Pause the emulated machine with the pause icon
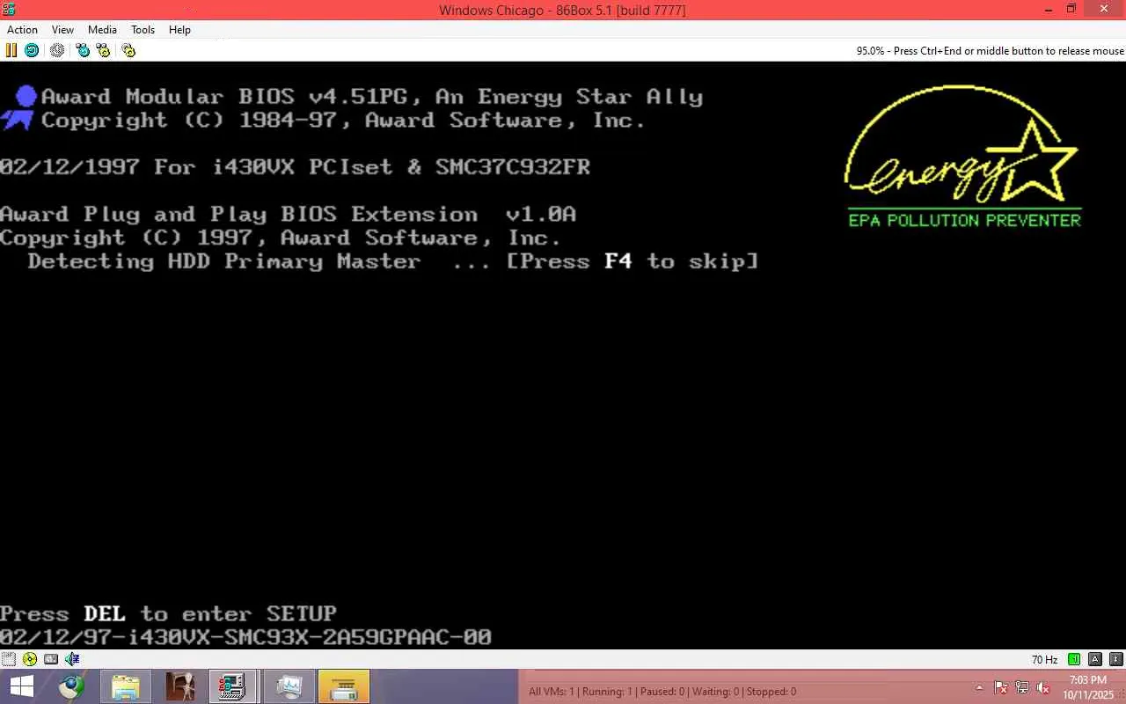Image resolution: width=1126 pixels, height=704 pixels. tap(11, 50)
